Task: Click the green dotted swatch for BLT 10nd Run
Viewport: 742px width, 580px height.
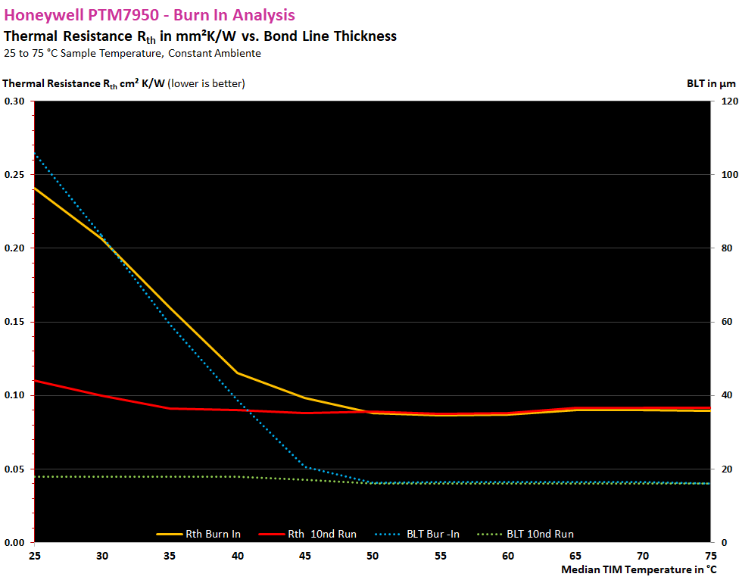Action: pos(489,534)
